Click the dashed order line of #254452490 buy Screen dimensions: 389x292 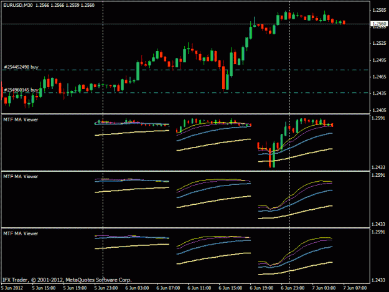coord(185,70)
